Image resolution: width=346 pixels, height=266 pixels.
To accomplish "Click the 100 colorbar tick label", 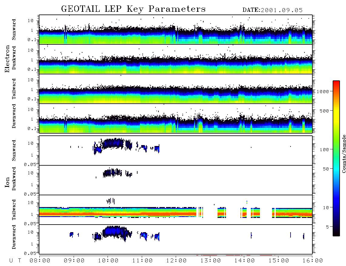I will pos(324,150).
